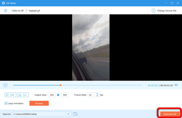The image size is (182, 118).
Task: Close the GIF Maker window
Action: 178,3
